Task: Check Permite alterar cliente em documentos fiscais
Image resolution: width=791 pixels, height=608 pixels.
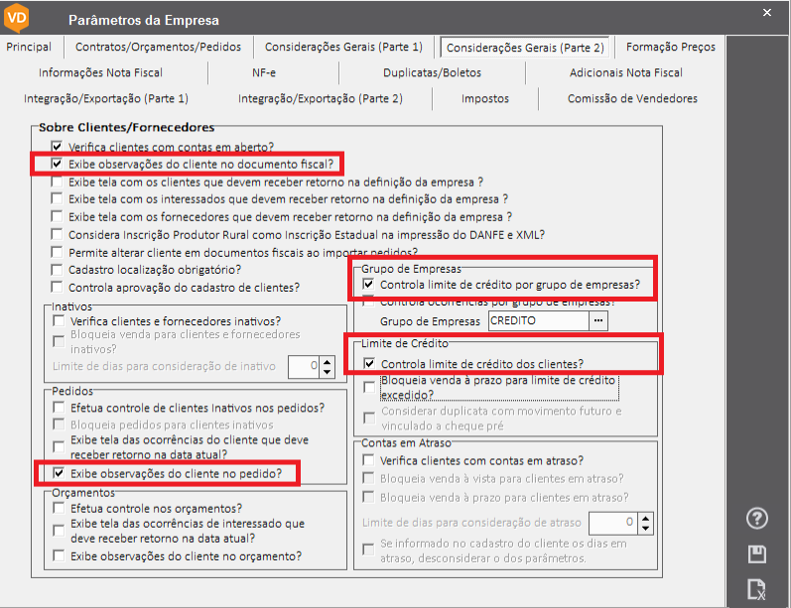Action: tap(57, 252)
